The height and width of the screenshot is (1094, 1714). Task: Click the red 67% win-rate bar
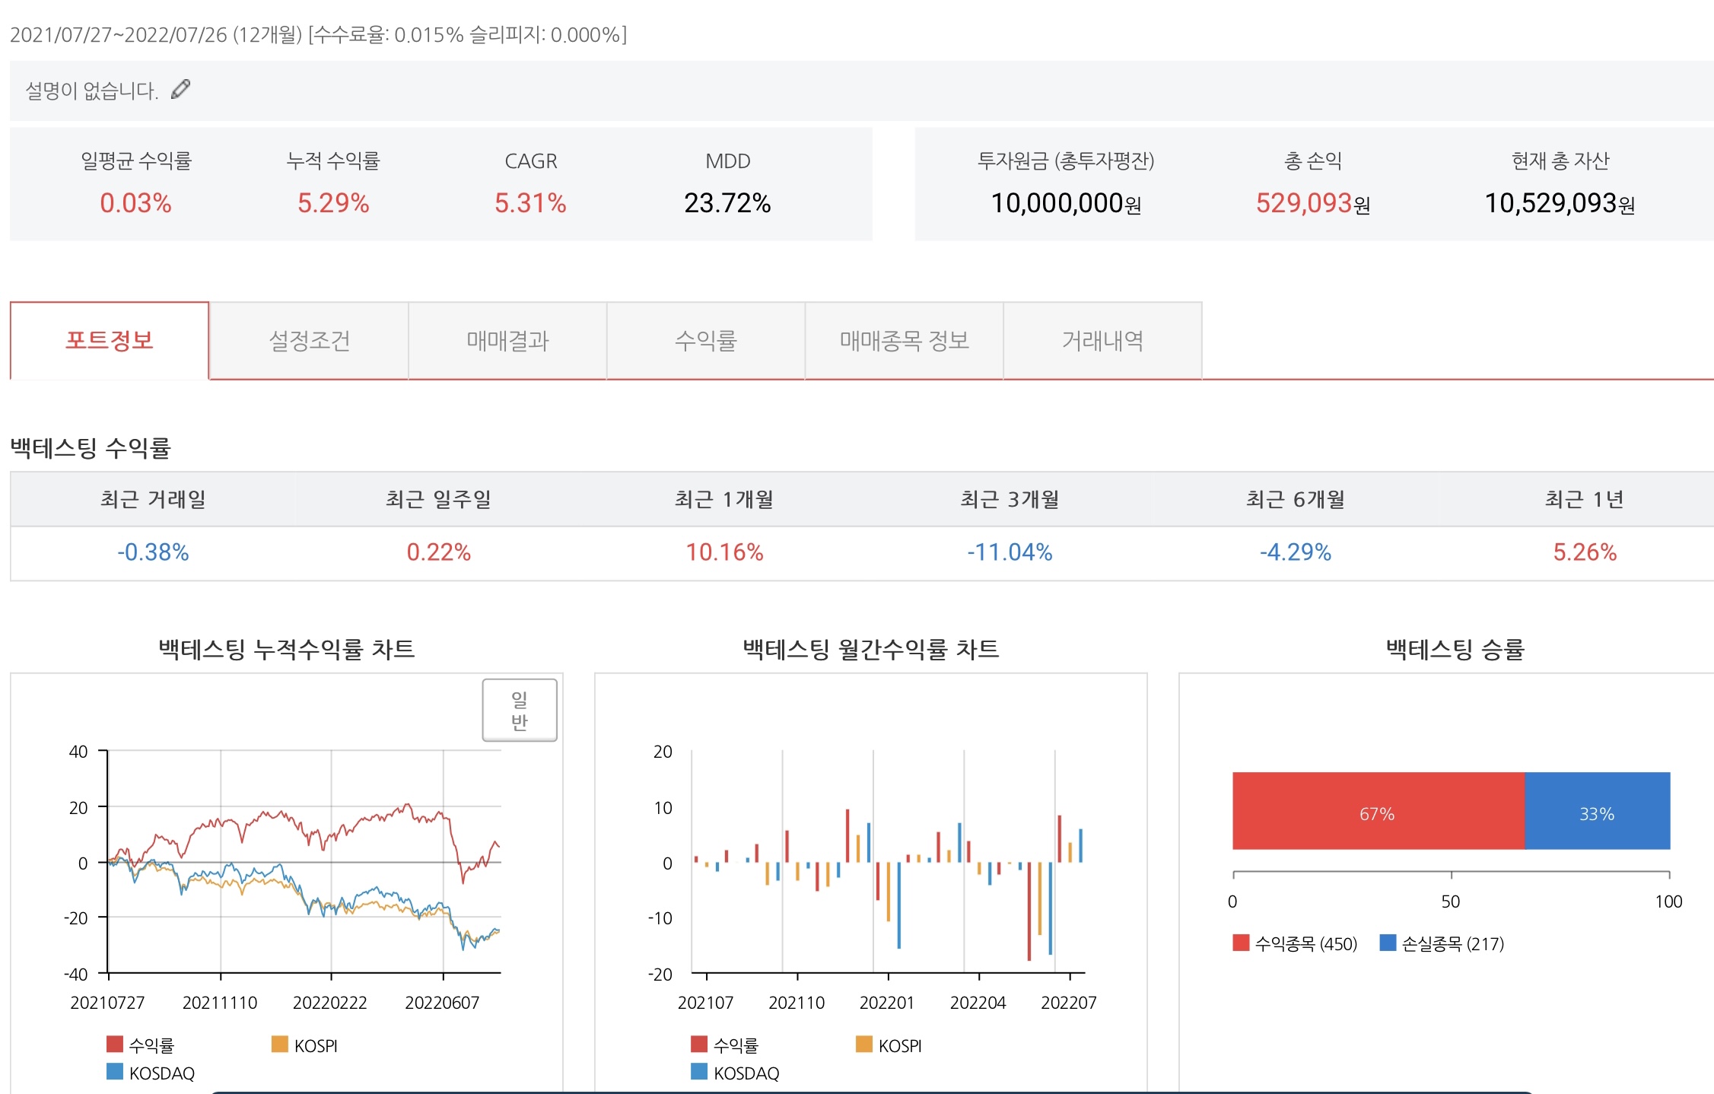(x=1378, y=811)
